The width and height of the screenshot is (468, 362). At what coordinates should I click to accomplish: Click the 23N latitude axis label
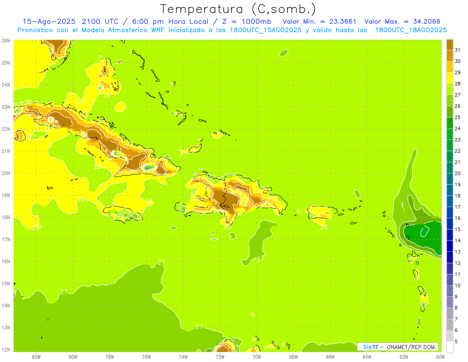click(x=6, y=107)
